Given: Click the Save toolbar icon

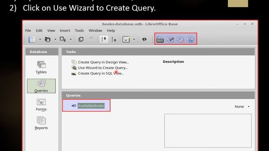Looking at the screenshot, I should (x=63, y=39).
